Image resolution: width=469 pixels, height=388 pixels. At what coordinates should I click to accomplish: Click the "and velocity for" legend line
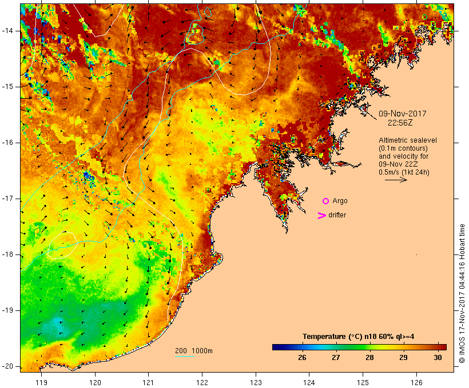click(403, 156)
